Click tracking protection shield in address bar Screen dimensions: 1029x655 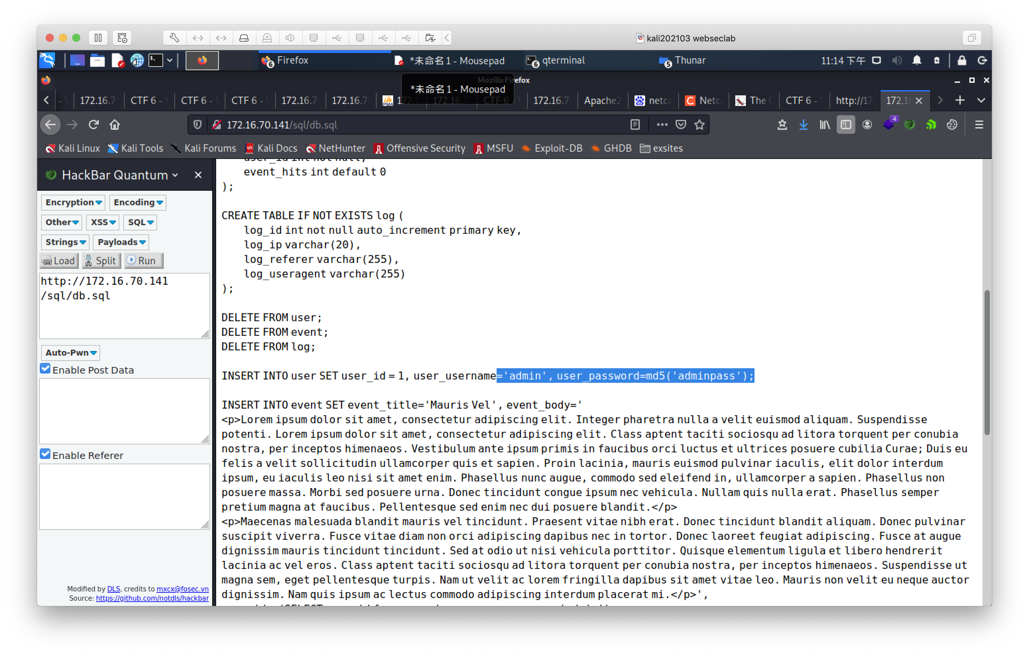(x=198, y=125)
